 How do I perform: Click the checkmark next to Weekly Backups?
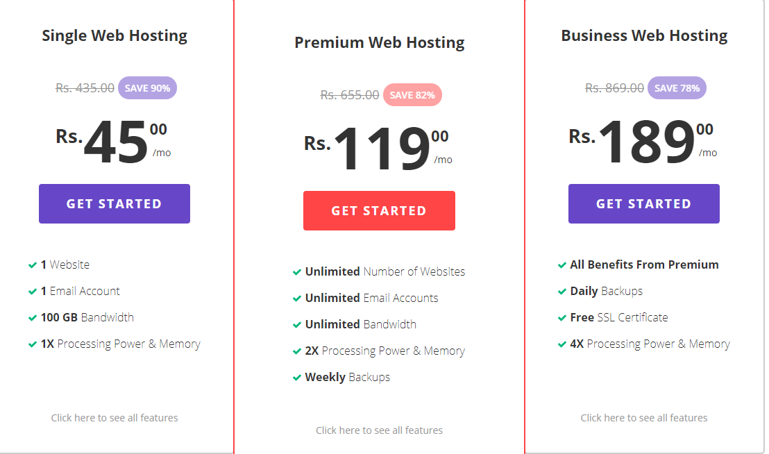(297, 378)
